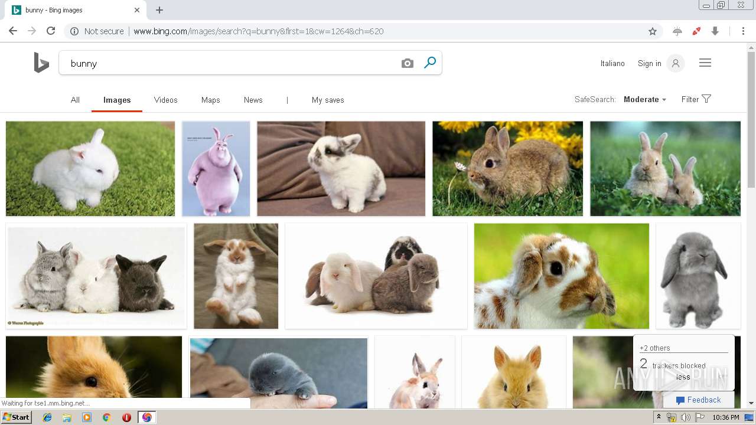Click the red extension icon in toolbar
This screenshot has width=756, height=425.
pos(696,31)
